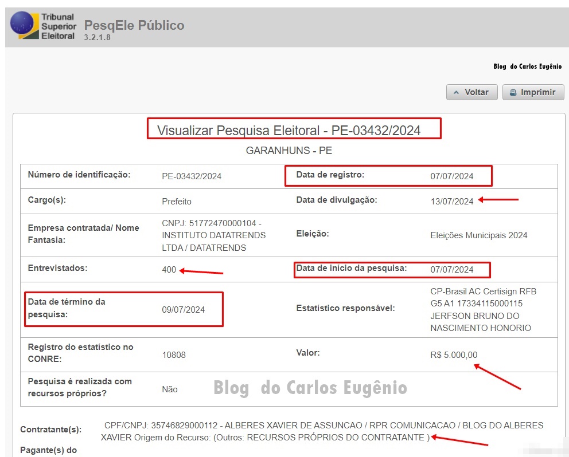The height and width of the screenshot is (457, 569).
Task: Click the Entrevistados label
Action: (58, 268)
